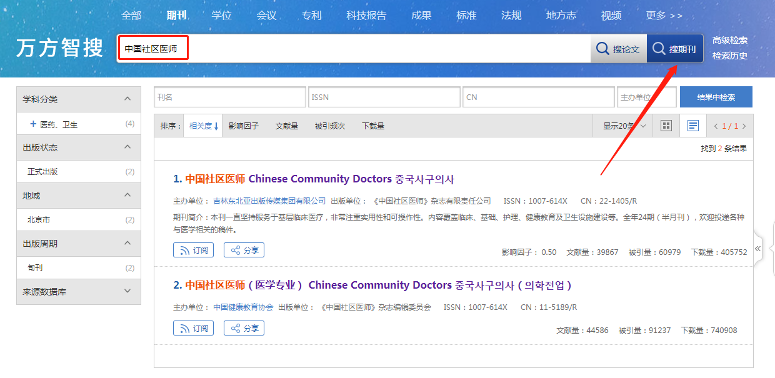The image size is (775, 378).
Task: Filter by 正式出版 publication status
Action: pyautogui.click(x=42, y=171)
